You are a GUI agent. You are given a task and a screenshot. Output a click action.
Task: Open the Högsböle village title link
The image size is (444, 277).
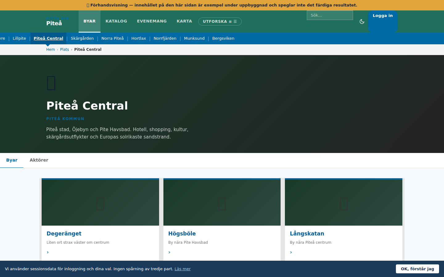tap(182, 234)
